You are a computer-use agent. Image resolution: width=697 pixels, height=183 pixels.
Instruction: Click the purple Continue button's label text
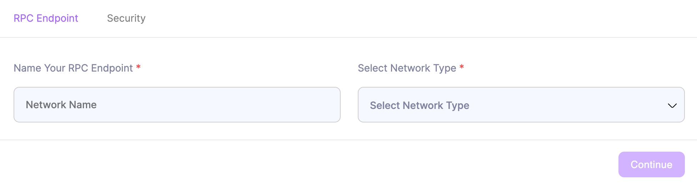(651, 164)
